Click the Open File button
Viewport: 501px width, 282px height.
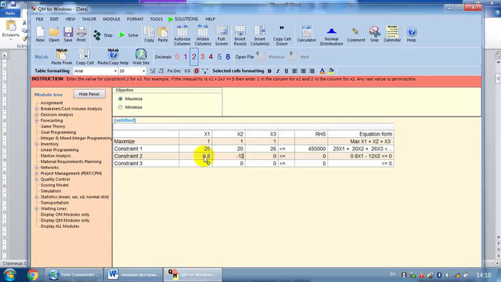pos(245,57)
